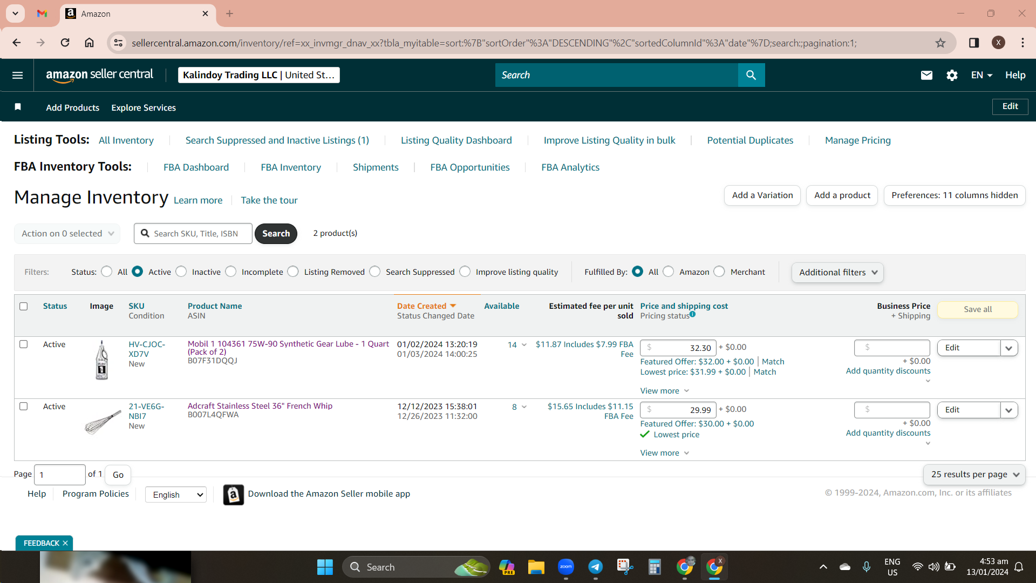
Task: Open the Windows Start menu
Action: pyautogui.click(x=325, y=567)
